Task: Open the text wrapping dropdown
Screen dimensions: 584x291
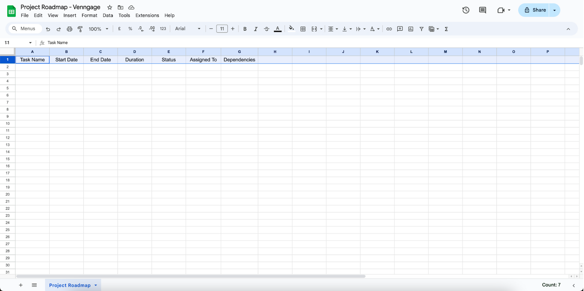Action: pos(361,29)
